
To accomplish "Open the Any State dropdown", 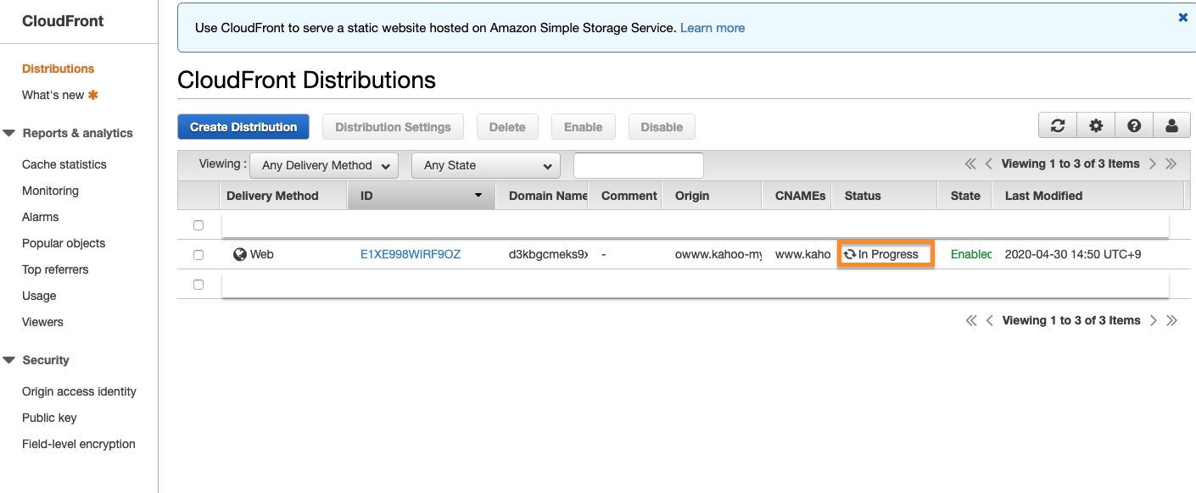I will coord(486,165).
